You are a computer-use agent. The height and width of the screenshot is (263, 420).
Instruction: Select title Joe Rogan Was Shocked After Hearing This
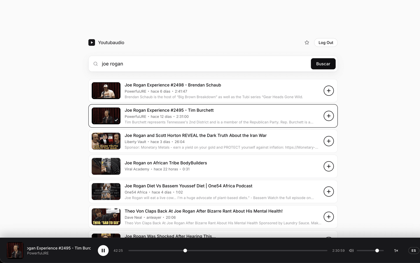[170, 236]
